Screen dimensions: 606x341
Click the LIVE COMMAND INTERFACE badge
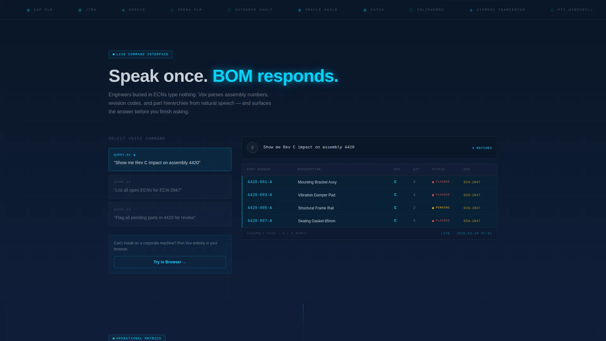[140, 54]
